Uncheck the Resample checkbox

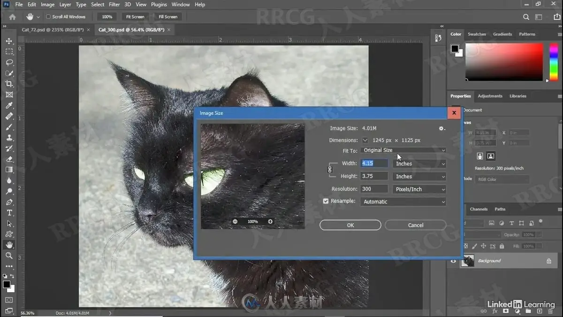point(326,201)
